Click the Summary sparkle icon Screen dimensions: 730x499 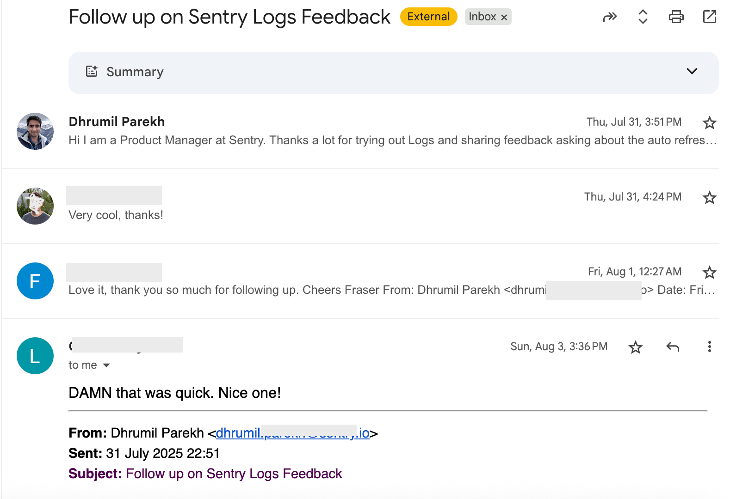pos(92,71)
